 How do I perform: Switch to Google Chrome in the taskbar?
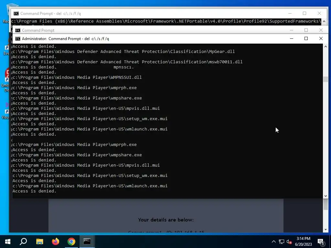click(x=71, y=242)
